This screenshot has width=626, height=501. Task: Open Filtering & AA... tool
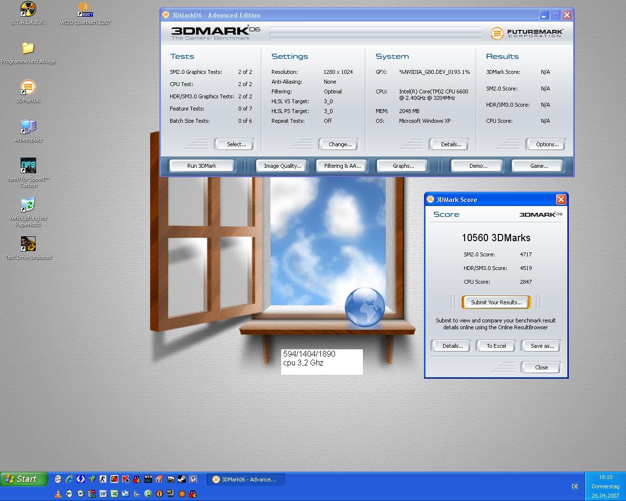tap(342, 166)
